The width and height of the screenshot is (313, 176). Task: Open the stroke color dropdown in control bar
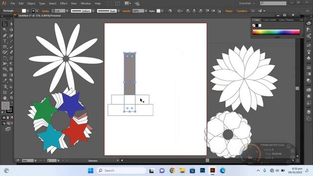(37, 11)
